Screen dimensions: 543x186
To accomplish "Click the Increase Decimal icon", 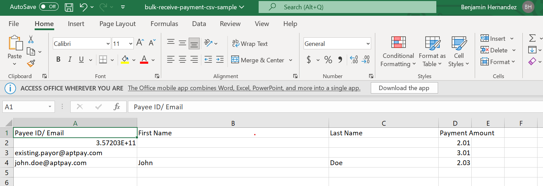I will [354, 60].
